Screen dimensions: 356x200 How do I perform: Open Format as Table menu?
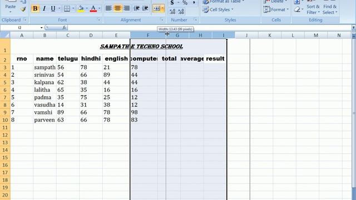pos(224,2)
